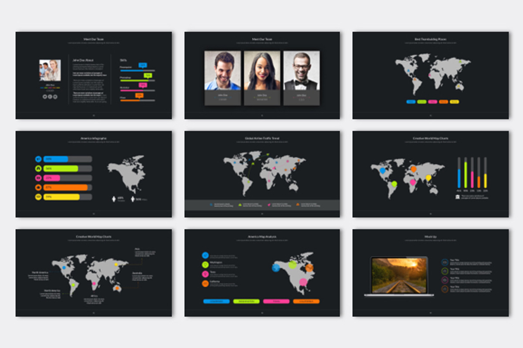Click the blue pill label under the Thanksgiving Places map
Viewport: 523px width, 348px height.
point(411,102)
